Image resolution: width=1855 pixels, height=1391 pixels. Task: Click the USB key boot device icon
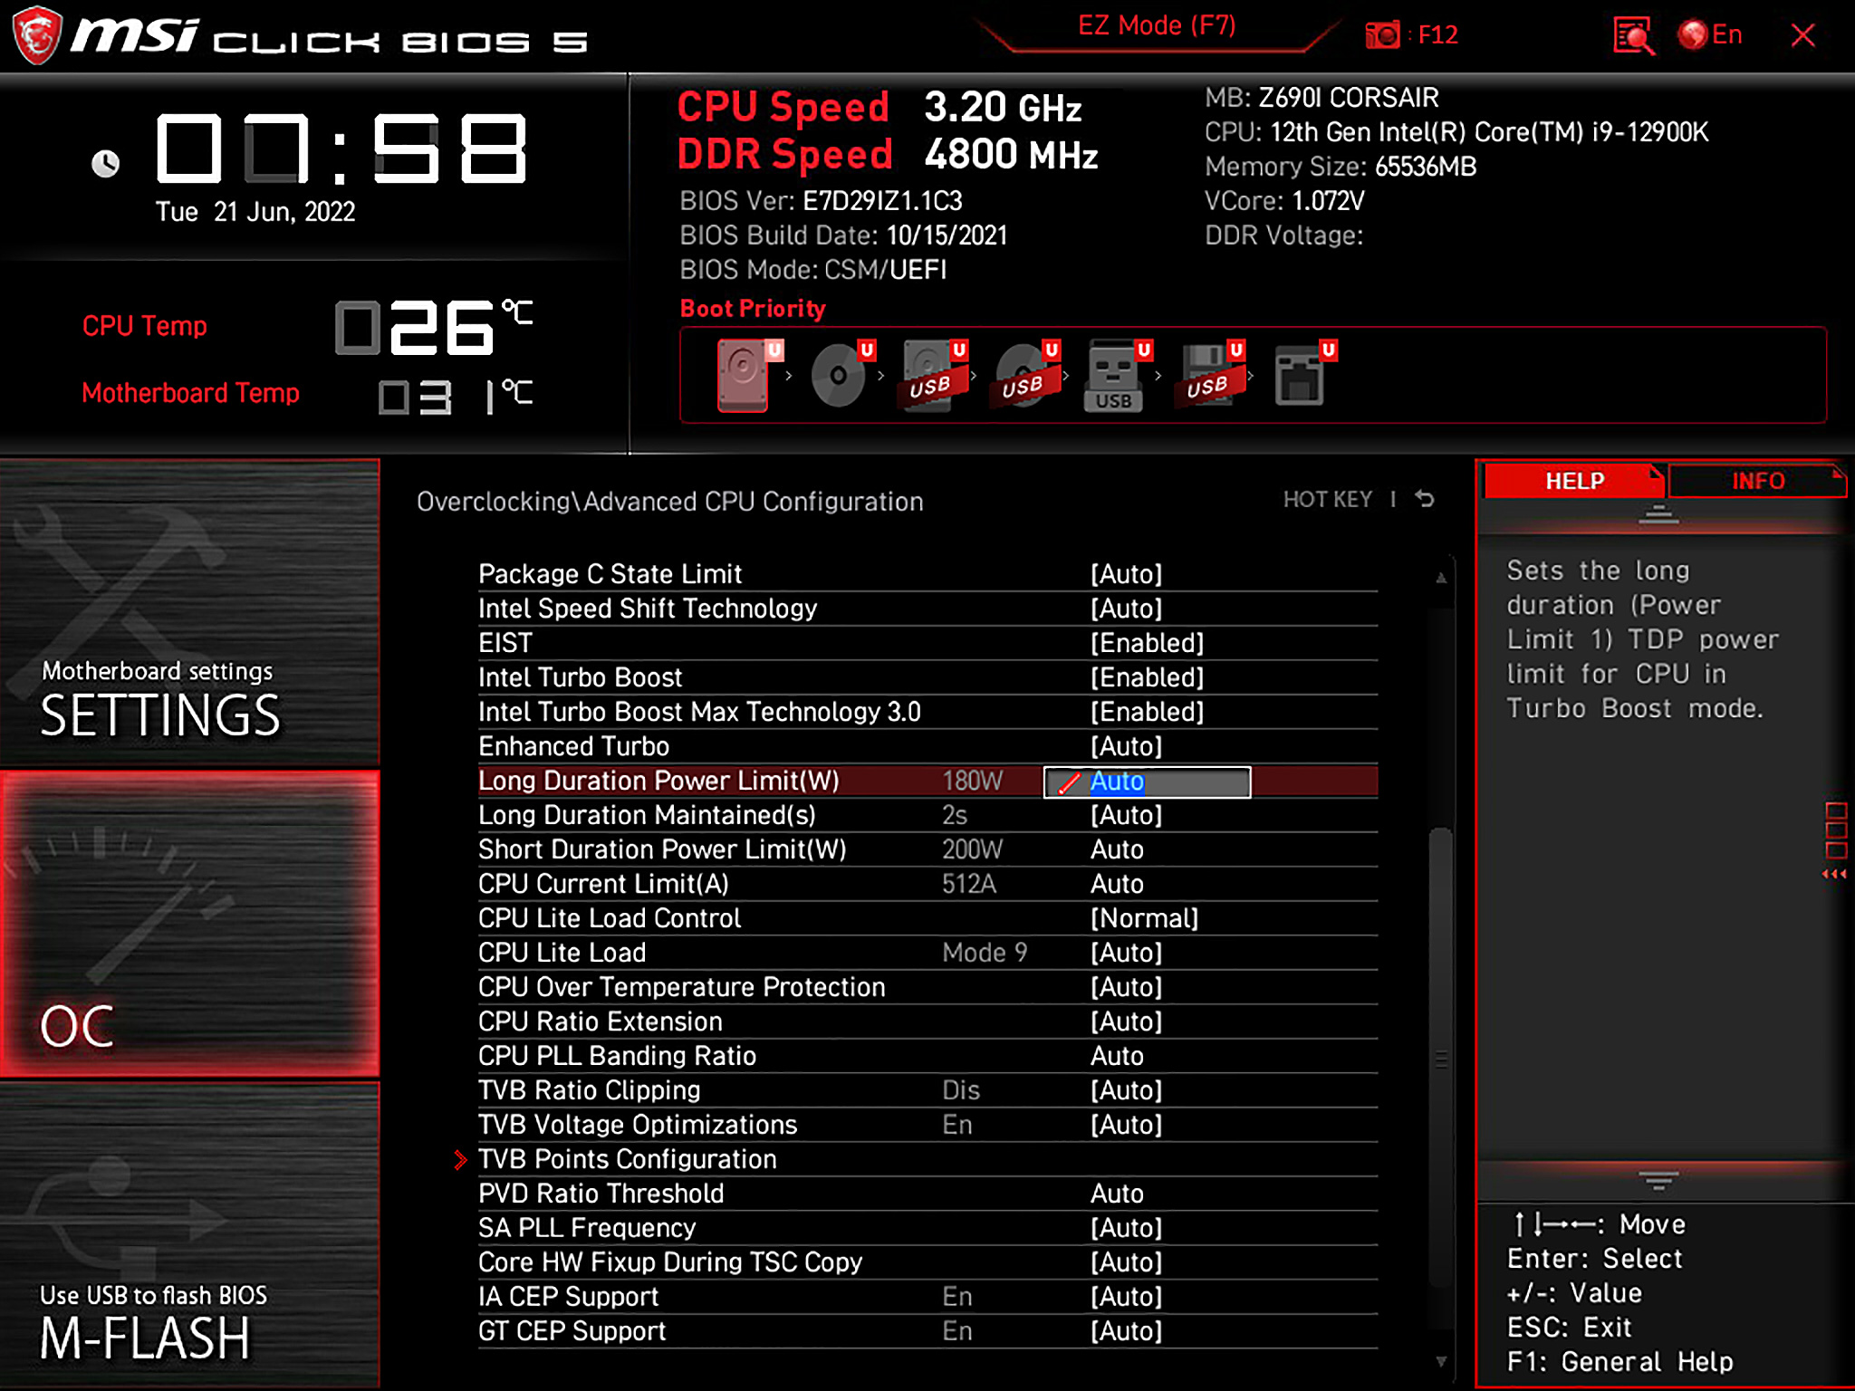click(x=1114, y=375)
